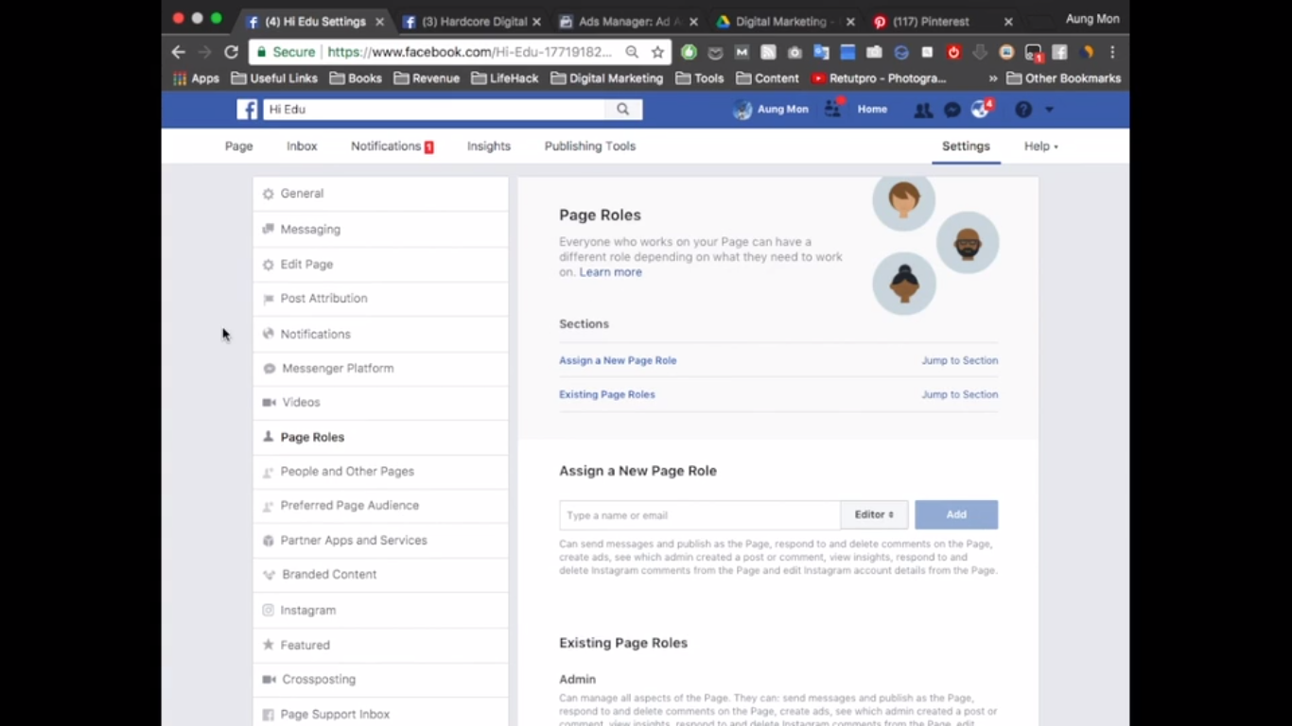Open the Notifications tab with badge
This screenshot has height=726, width=1292.
392,147
